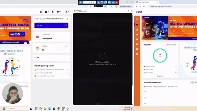The width and height of the screenshot is (197, 111).
Task: Open the delivery truck icon in sidebar
Action: 137,44
